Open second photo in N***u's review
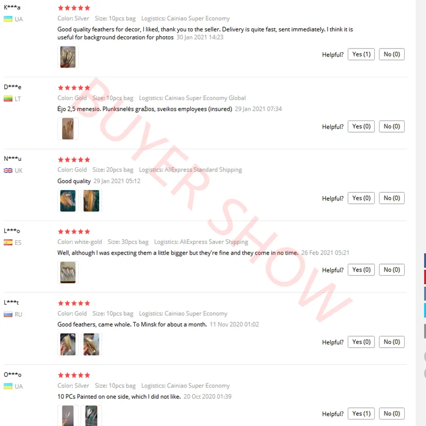Viewport: 426px width, 426px height. tap(91, 201)
